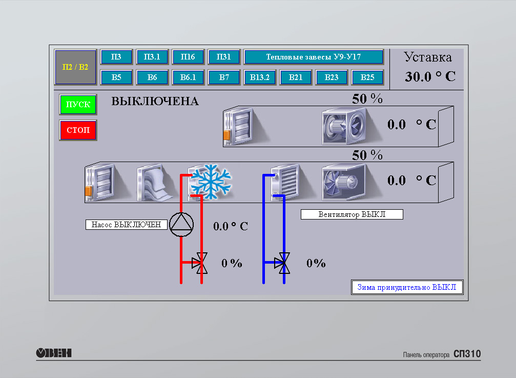The image size is (516, 378).
Task: Switch to the В13.2 unit tab
Action: coord(260,77)
